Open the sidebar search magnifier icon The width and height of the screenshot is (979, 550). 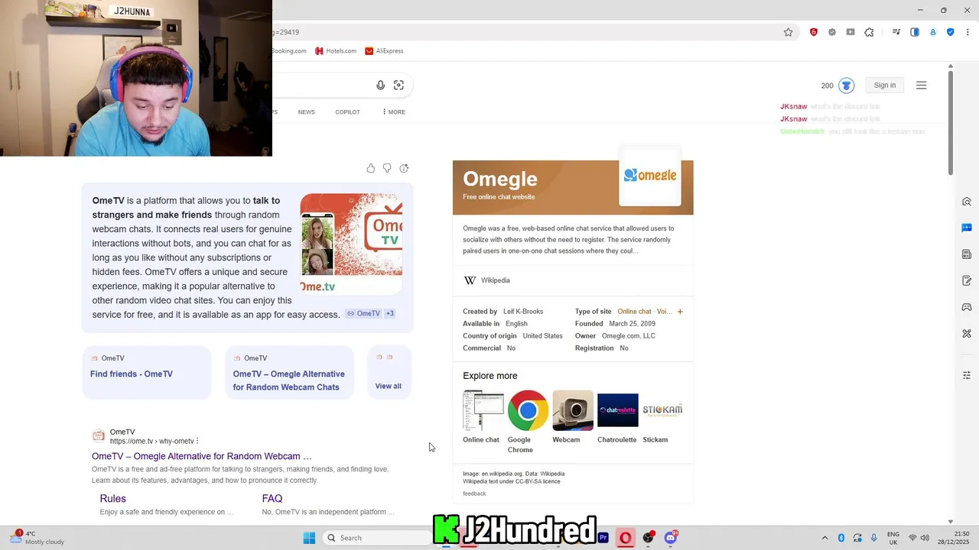[x=967, y=202]
